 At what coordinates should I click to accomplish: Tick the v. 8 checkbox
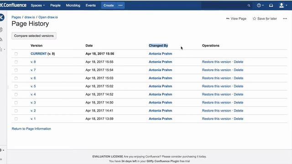click(x=16, y=62)
